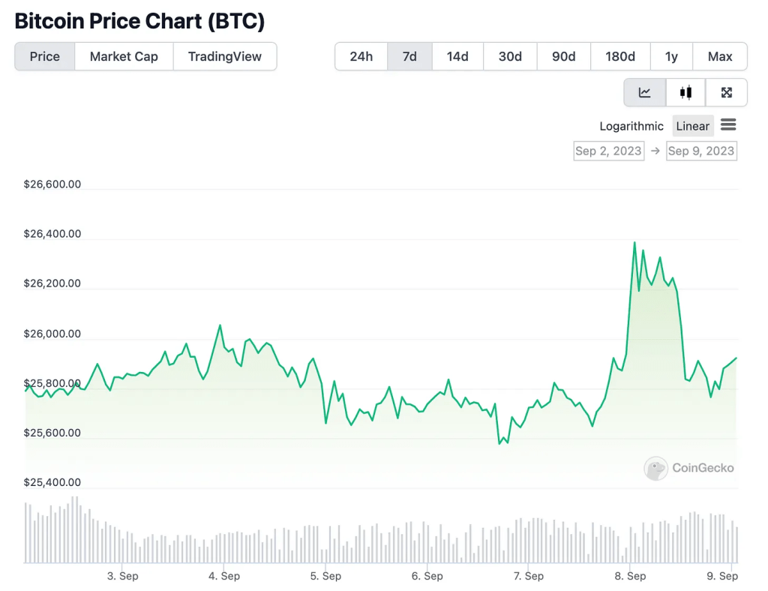The image size is (768, 591).
Task: Open fullscreen chart expand icon
Action: [726, 92]
